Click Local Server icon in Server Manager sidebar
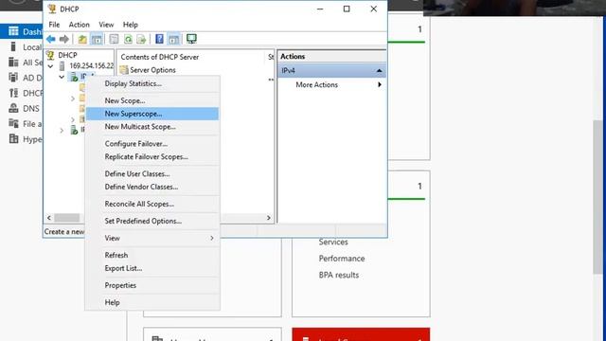606x341 pixels. coord(13,46)
